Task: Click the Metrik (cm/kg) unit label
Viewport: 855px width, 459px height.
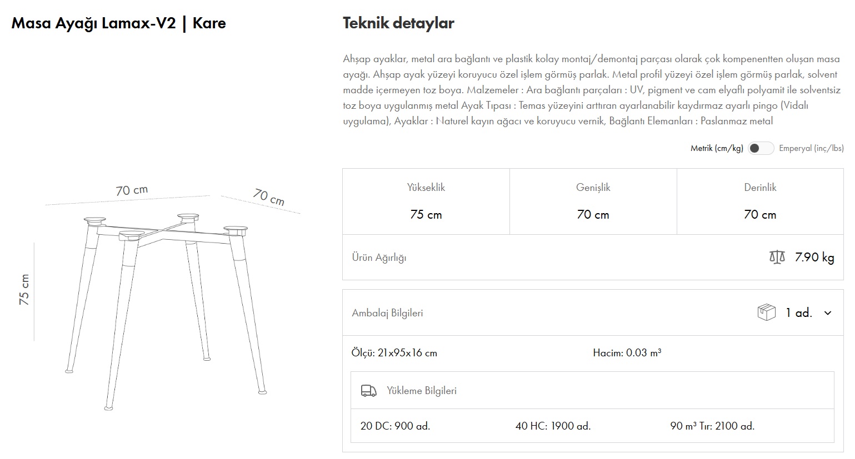Action: tap(717, 148)
